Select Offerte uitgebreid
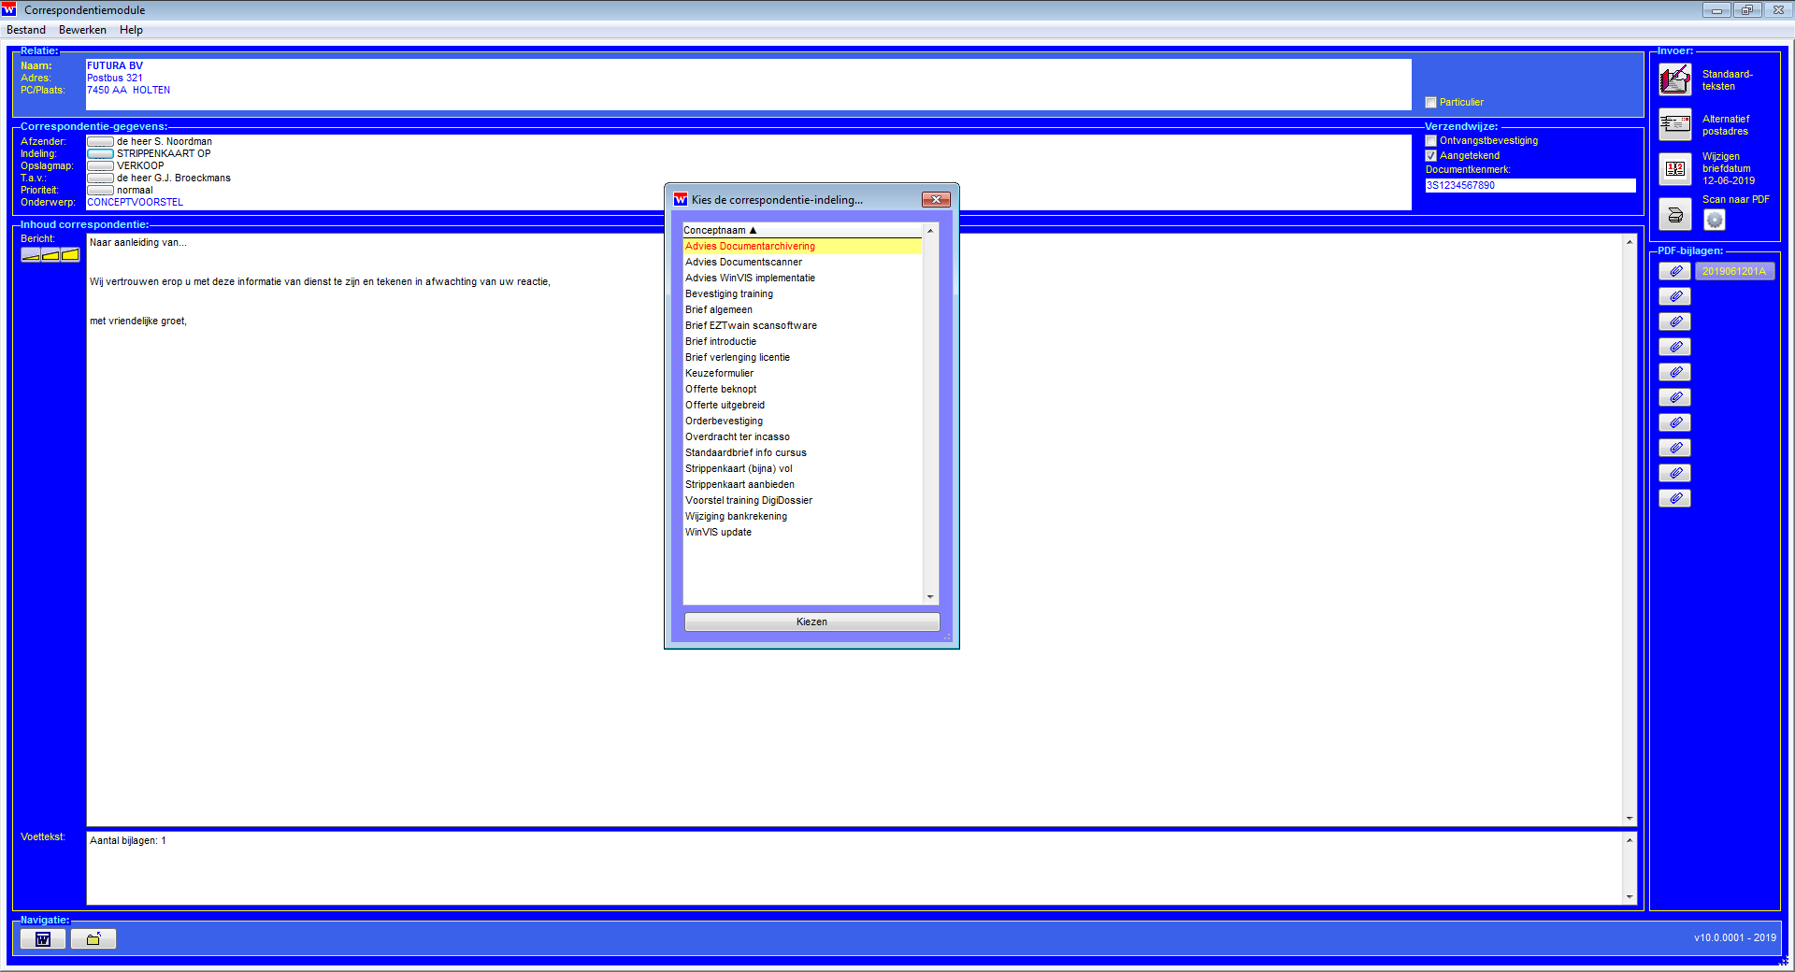This screenshot has height=972, width=1795. coord(802,406)
